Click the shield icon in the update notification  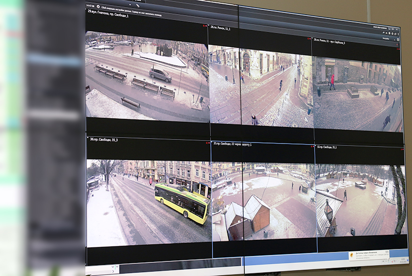click(352, 254)
